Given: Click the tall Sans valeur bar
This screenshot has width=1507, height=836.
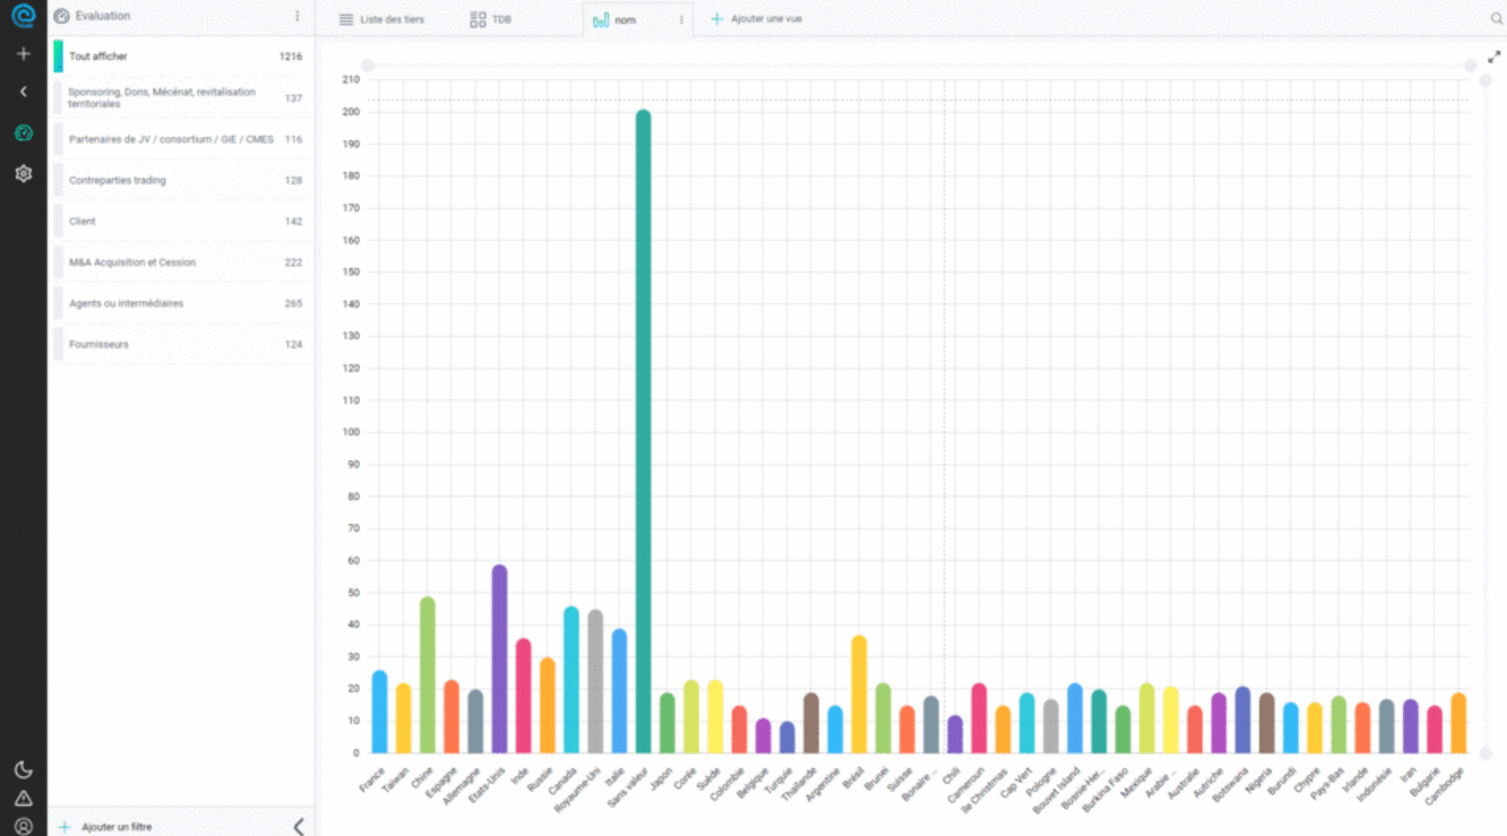Looking at the screenshot, I should [643, 431].
